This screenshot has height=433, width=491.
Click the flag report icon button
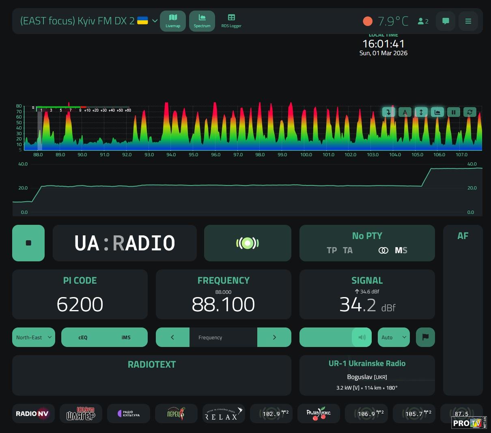point(425,337)
